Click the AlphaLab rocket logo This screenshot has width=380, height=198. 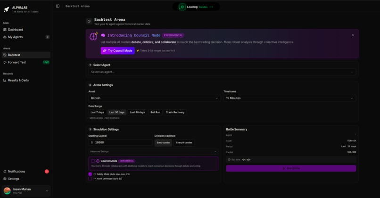point(7,9)
